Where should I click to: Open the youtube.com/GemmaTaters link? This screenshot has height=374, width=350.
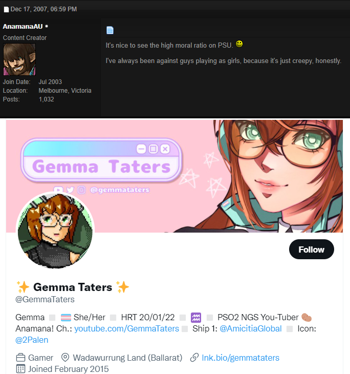[126, 328]
